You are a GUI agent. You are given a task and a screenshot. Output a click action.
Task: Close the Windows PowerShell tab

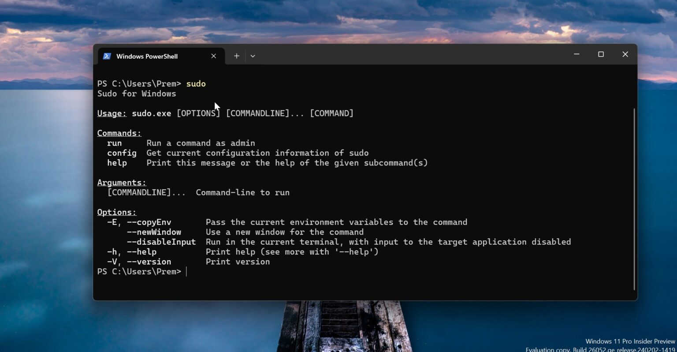point(214,56)
